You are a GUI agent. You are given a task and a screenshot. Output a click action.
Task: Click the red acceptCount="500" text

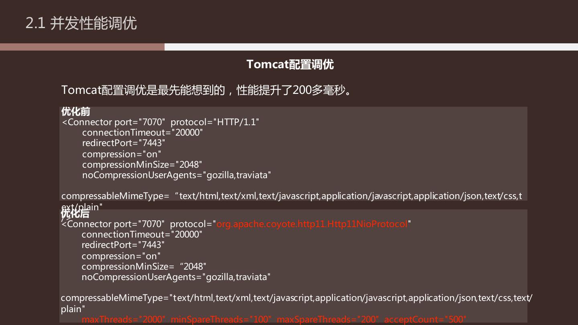coord(425,319)
